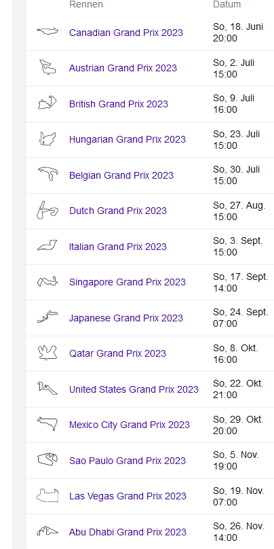274x549 pixels.
Task: Click the Abu Dhabi Grand Prix circuit icon
Action: [x=47, y=531]
